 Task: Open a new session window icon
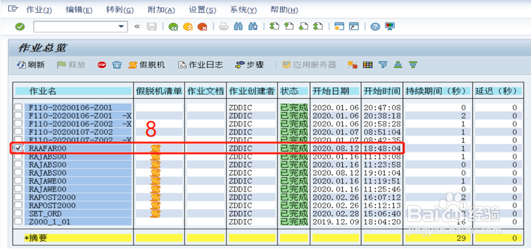tap(339, 27)
